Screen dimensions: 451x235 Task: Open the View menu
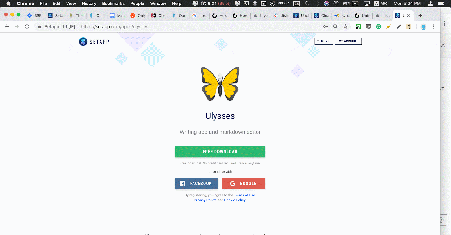click(x=71, y=3)
